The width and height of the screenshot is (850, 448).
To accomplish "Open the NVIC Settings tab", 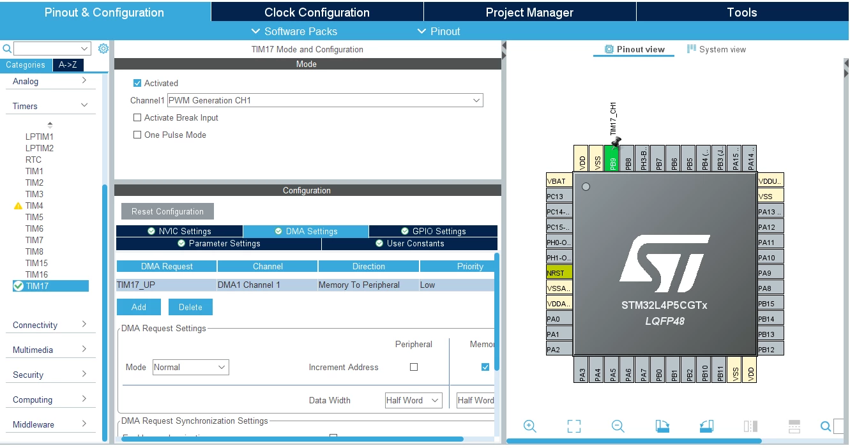I will coord(179,231).
